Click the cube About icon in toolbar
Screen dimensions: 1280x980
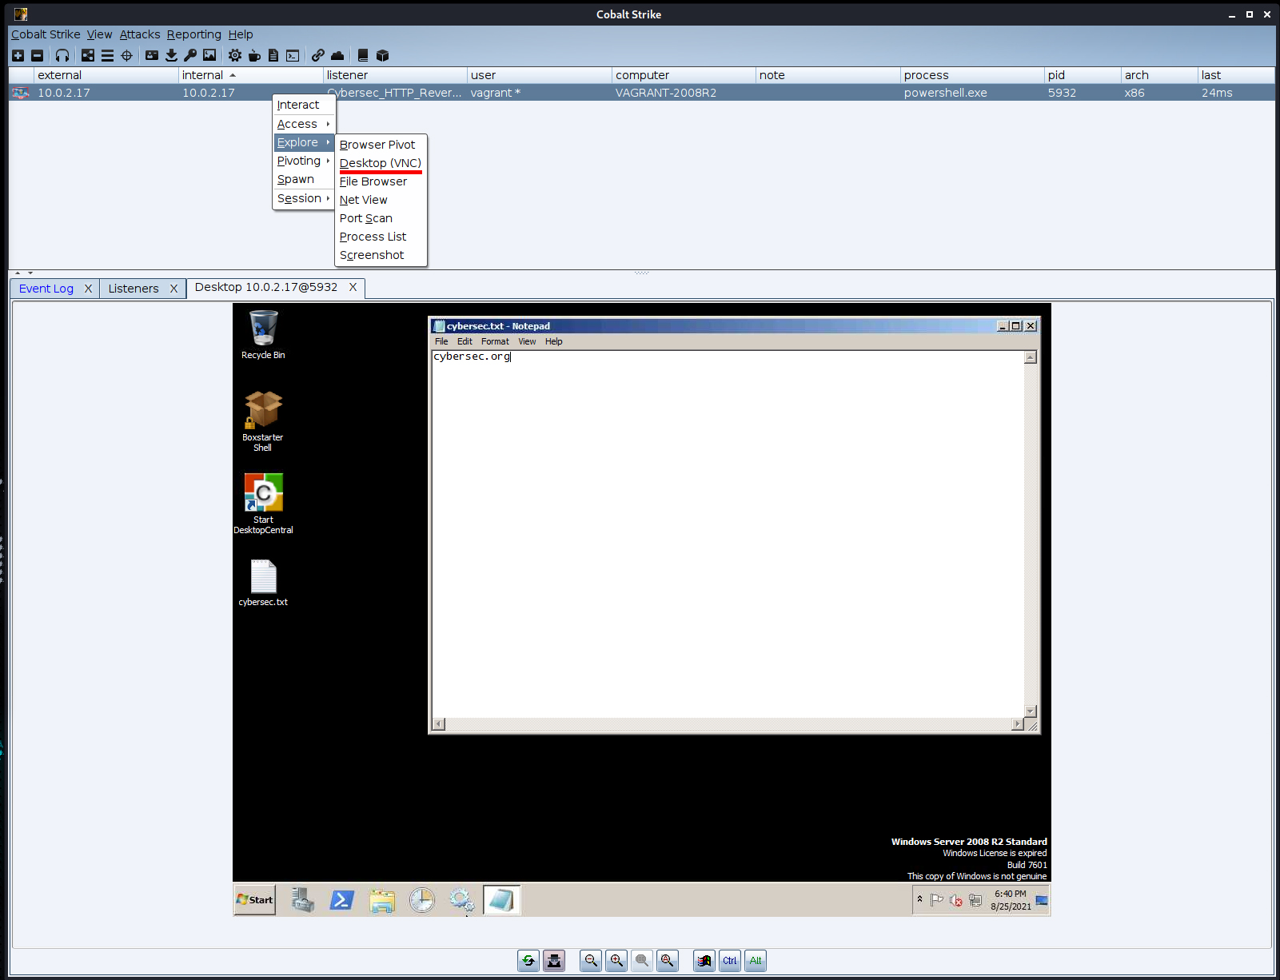(x=382, y=55)
